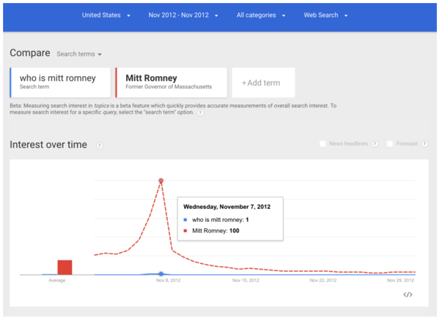Screen dimensions: 440x321
Task: Open help icon beside News headlines
Action: coord(375,144)
